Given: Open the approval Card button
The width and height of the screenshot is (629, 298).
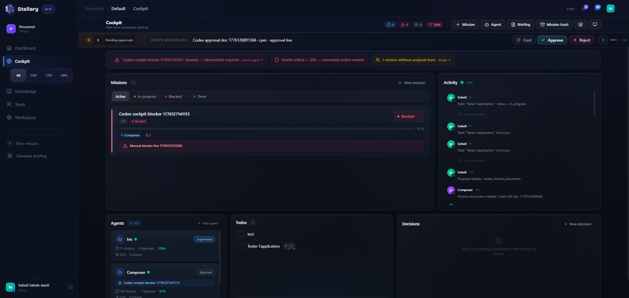Looking at the screenshot, I should [x=524, y=40].
